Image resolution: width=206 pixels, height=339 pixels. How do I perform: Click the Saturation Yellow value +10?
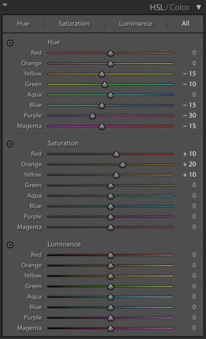(189, 175)
